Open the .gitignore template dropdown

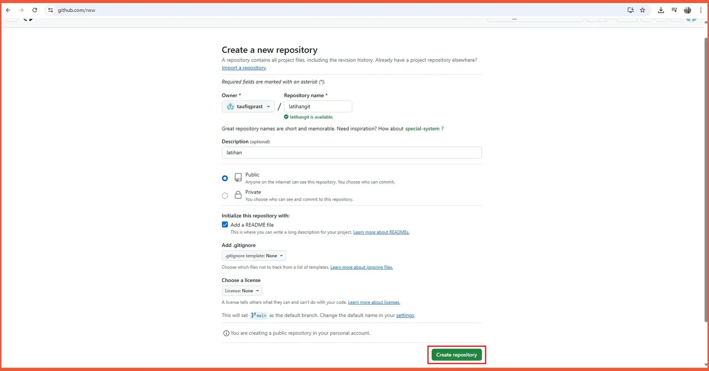[x=254, y=255]
